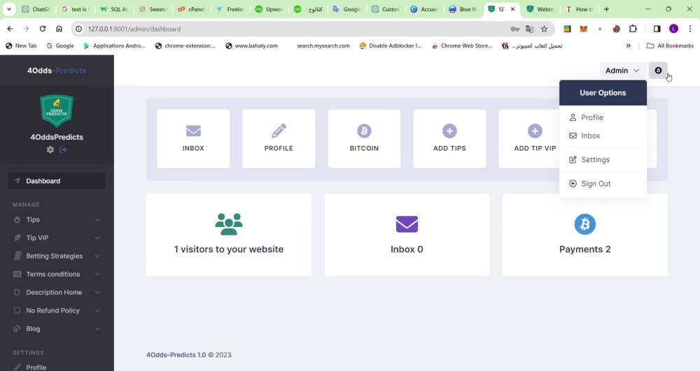The image size is (700, 371).
Task: Click the ADD TIP VIP plus icon
Action: 535,131
